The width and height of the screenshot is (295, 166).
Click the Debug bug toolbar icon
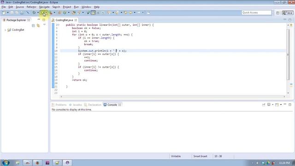pos(34,12)
